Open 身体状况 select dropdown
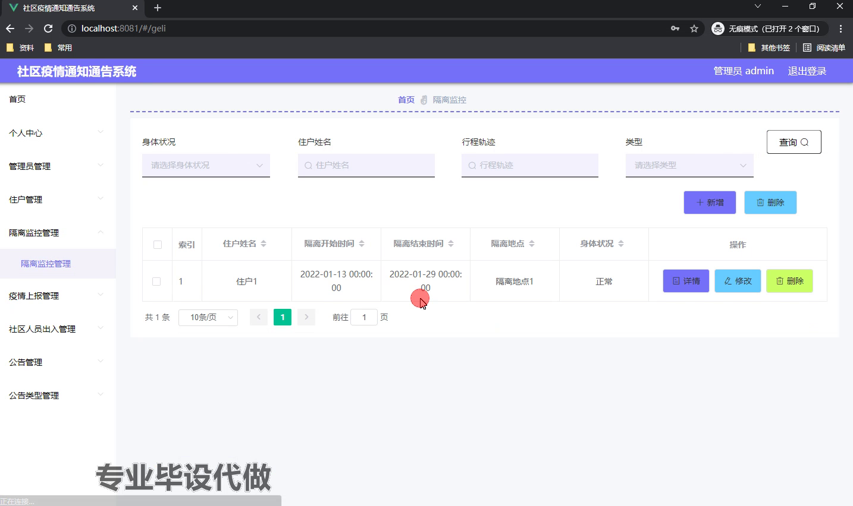This screenshot has width=853, height=506. point(206,165)
